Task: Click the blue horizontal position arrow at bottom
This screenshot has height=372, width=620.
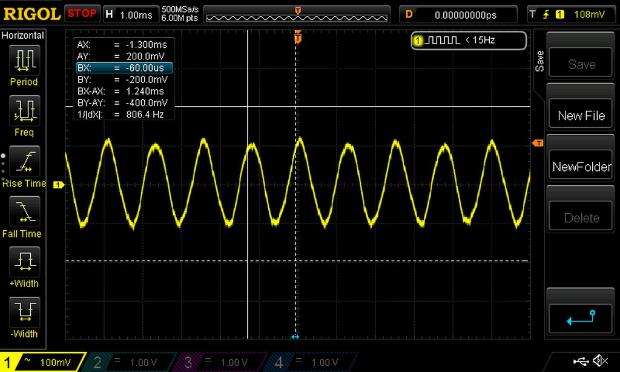Action: coord(295,337)
